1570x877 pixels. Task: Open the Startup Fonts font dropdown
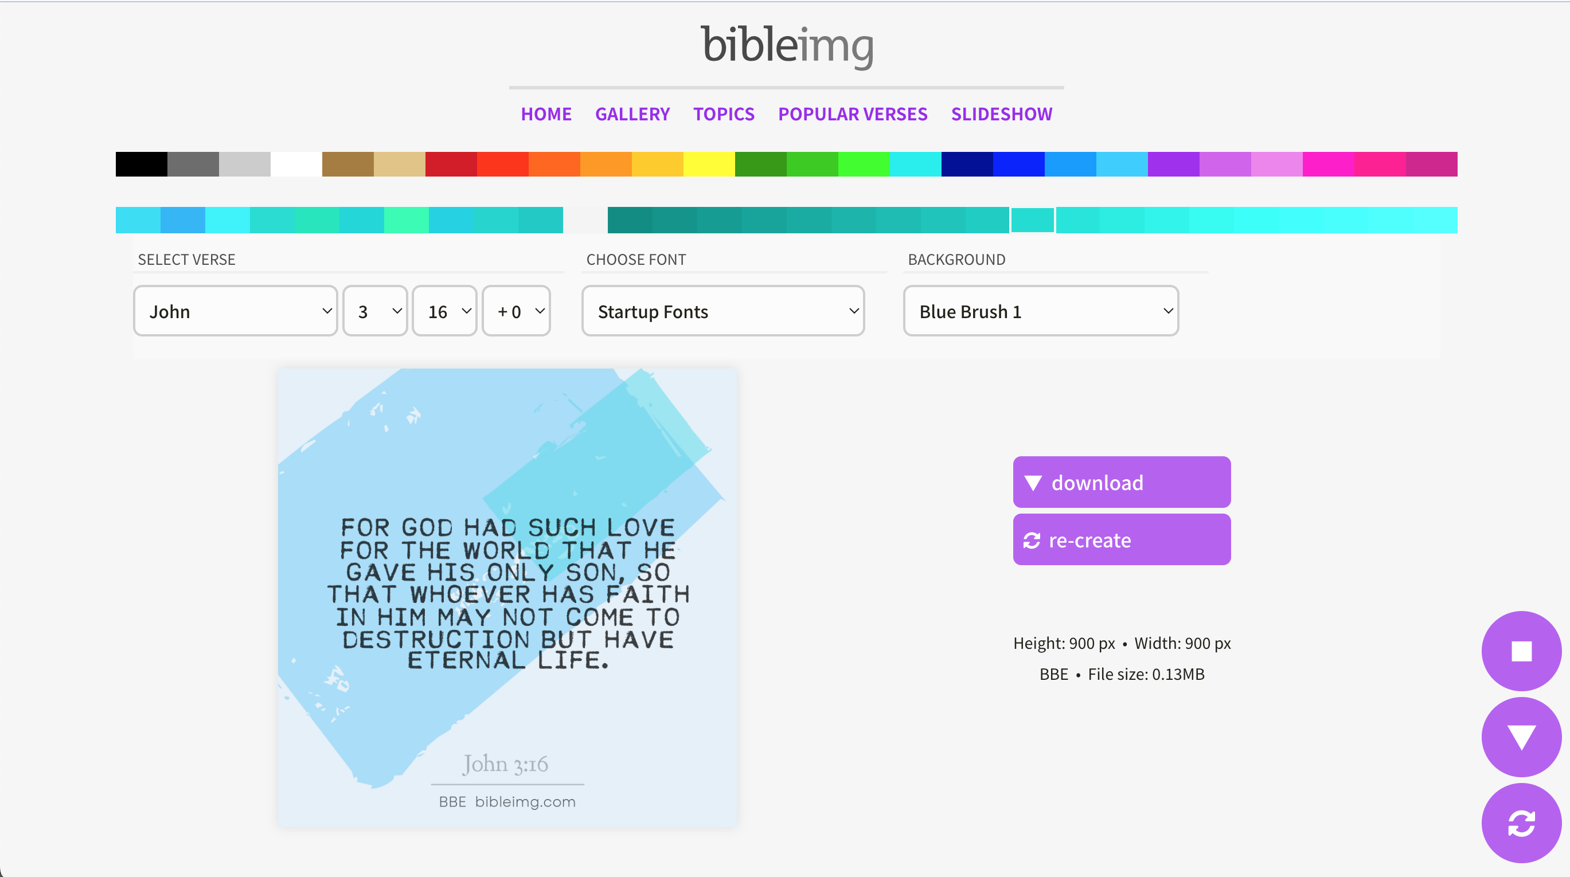coord(723,311)
